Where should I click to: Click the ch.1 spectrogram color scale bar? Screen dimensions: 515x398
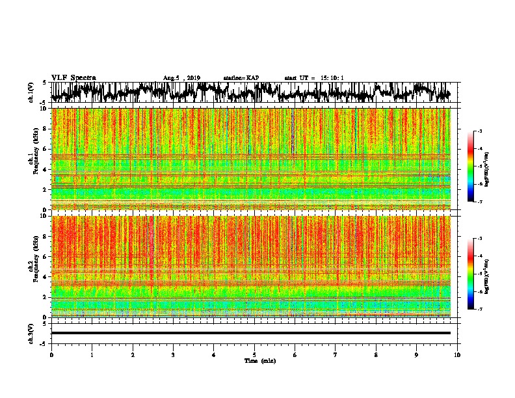(470, 166)
